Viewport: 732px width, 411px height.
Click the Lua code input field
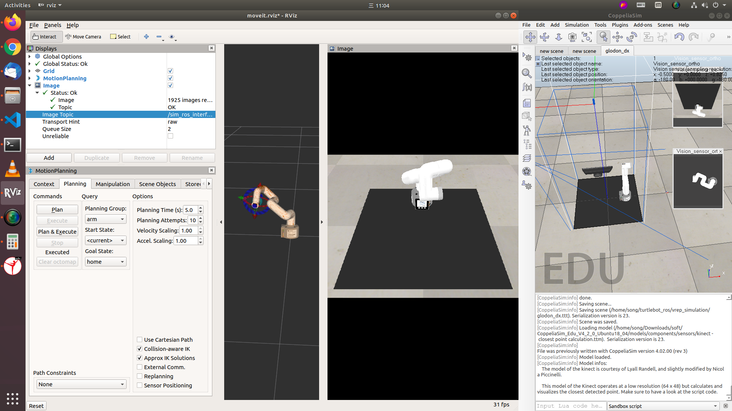tap(570, 406)
